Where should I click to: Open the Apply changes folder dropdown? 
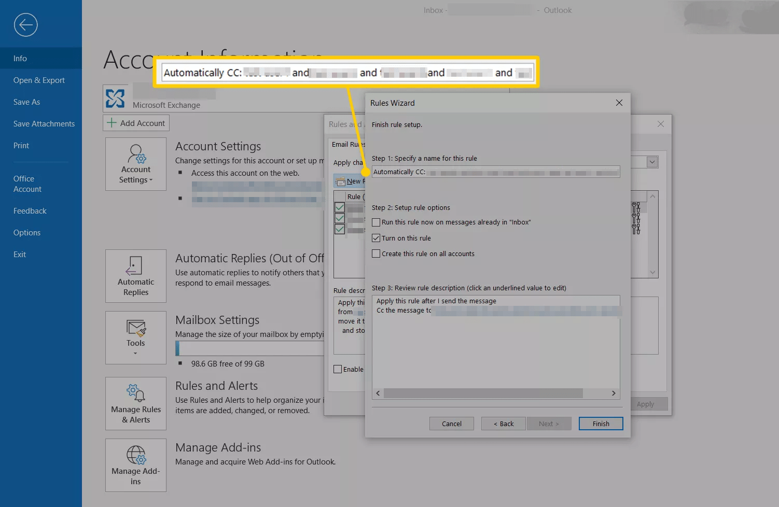pos(652,162)
